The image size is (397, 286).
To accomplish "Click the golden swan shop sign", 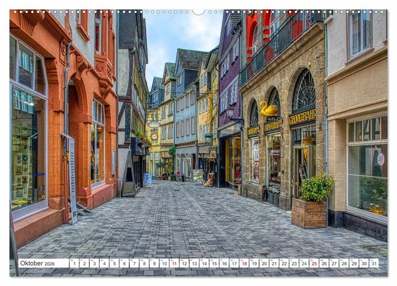I will [x=269, y=110].
